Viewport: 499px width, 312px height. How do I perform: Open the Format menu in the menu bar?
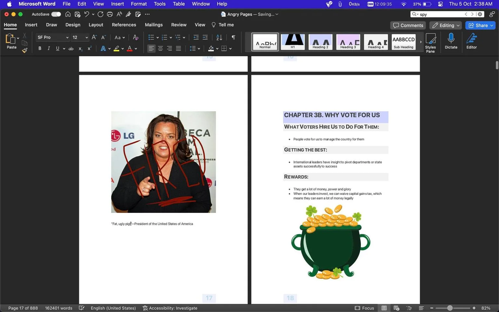[x=139, y=4]
